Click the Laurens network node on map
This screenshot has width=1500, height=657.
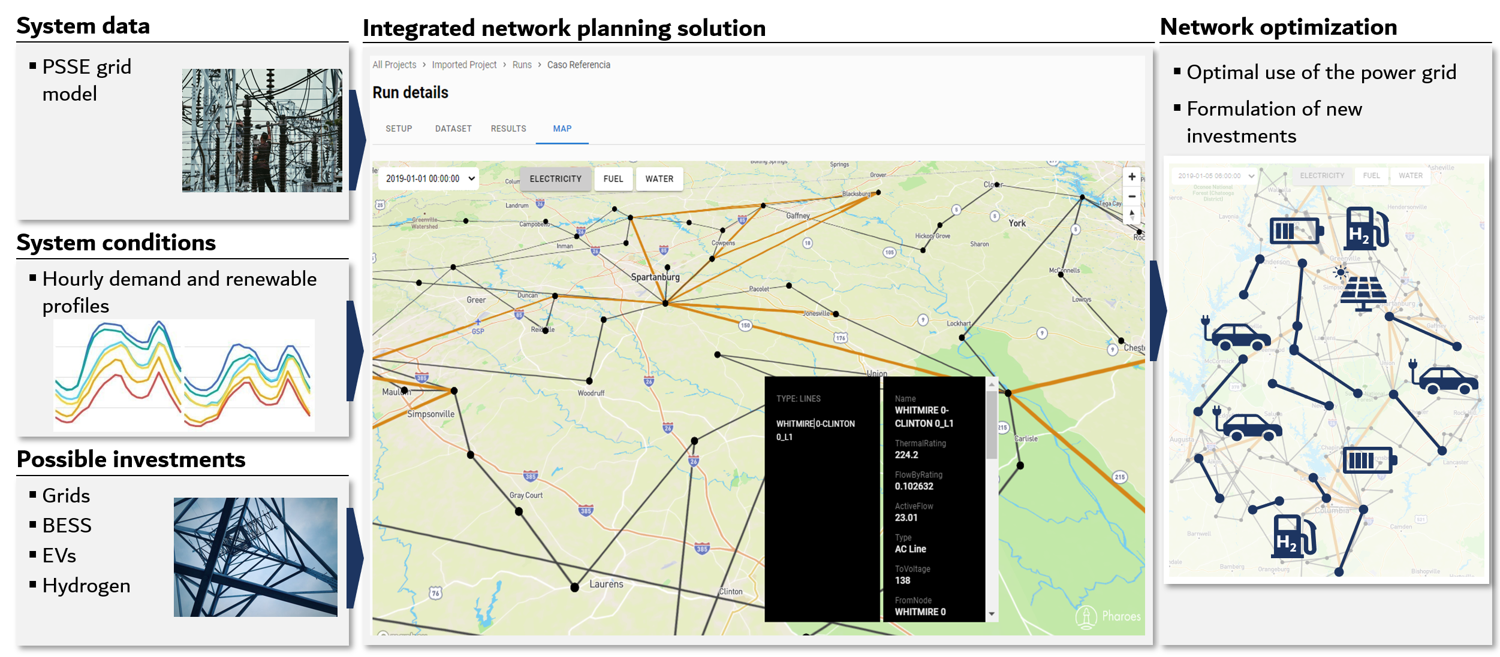pos(574,588)
